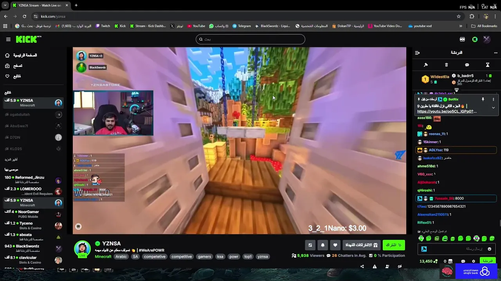Open the Twitch bookmark
This screenshot has height=281, width=501.
[x=103, y=26]
